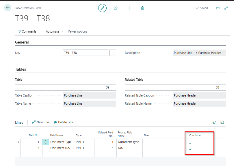This screenshot has height=166, width=234.
Task: Open the Table field lookup ellipsis
Action: click(x=113, y=87)
